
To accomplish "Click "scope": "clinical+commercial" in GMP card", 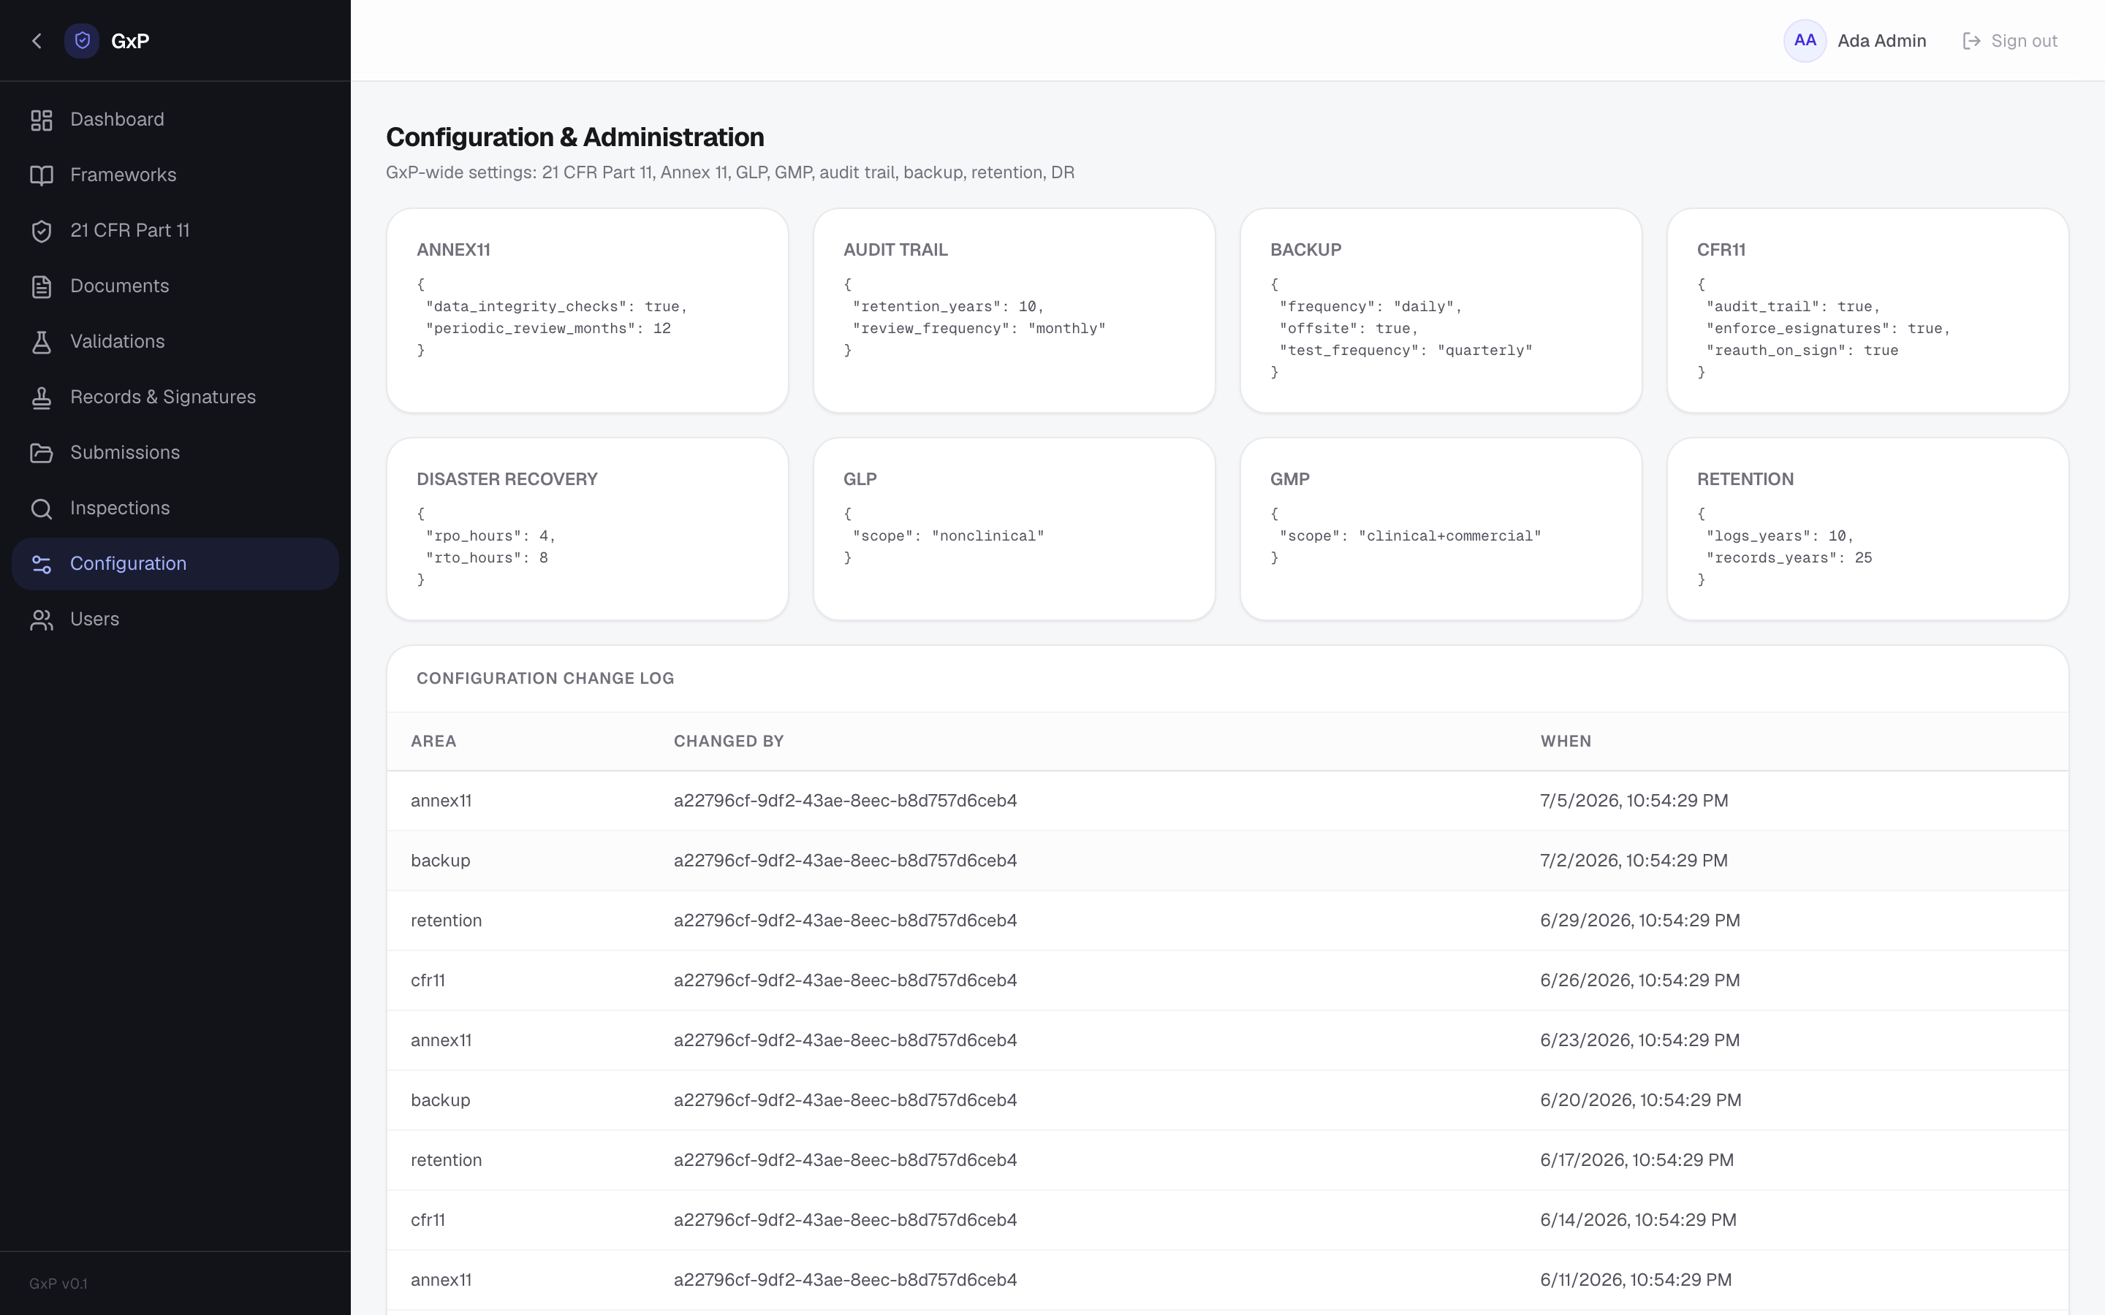I will pos(1409,535).
